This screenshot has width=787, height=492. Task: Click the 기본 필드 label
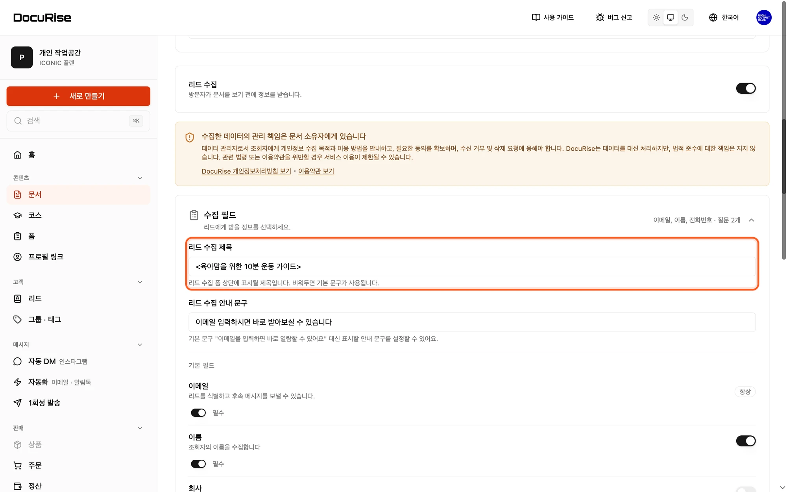pos(201,365)
